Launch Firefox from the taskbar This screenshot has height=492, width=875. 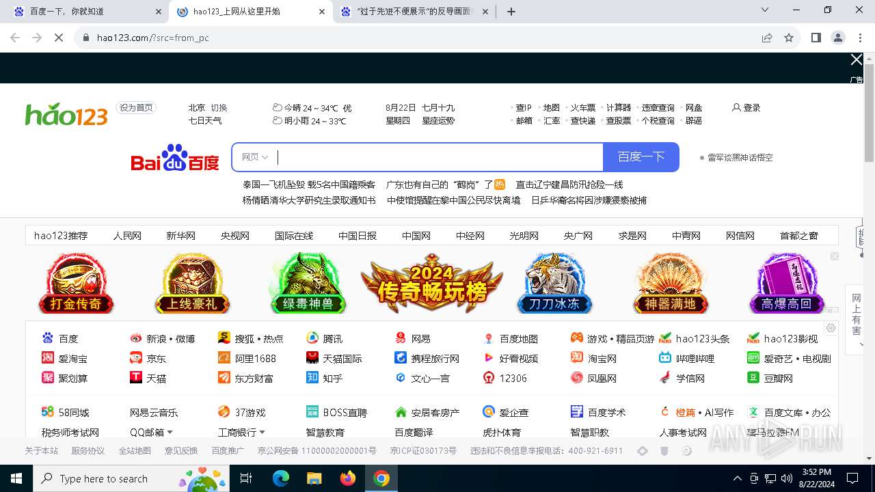coord(348,478)
